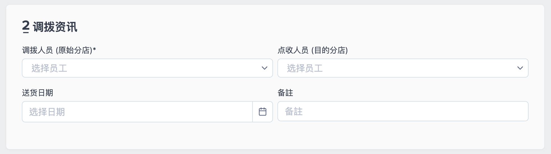Click the chevron arrow of 调拨人员 dropdown
This screenshot has width=551, height=154.
[x=264, y=68]
